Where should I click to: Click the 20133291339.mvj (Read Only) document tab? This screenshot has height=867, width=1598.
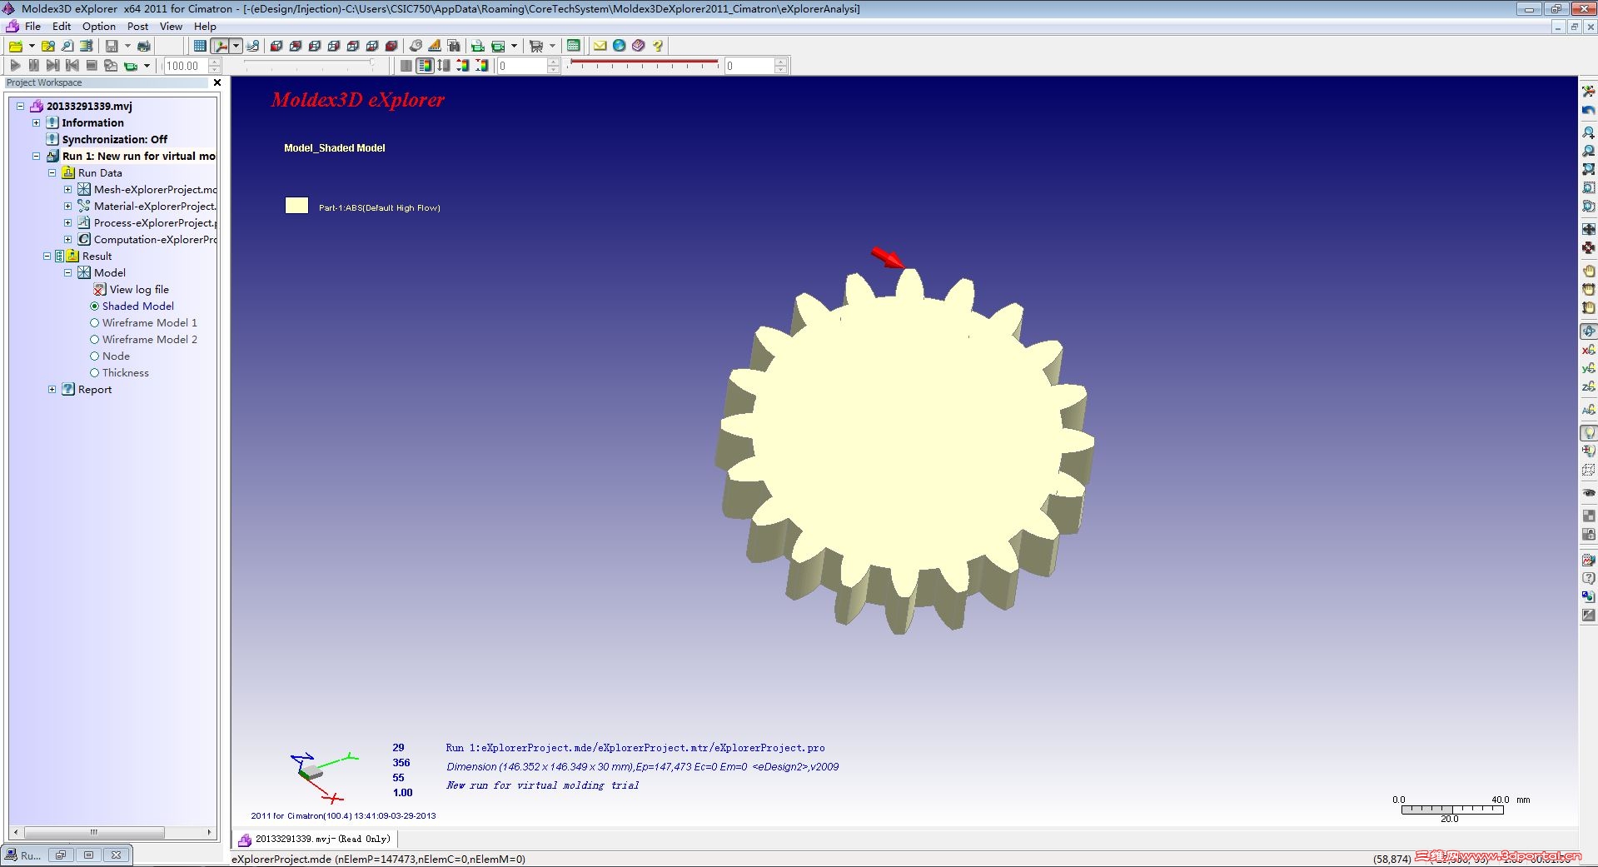[x=315, y=839]
